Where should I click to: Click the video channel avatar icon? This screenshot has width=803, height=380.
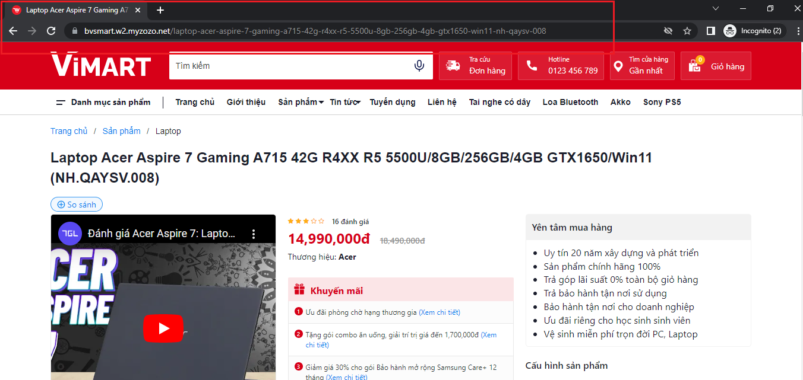coord(70,234)
